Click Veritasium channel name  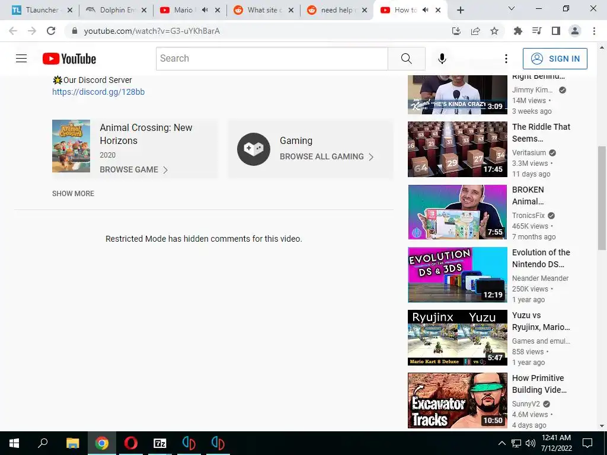pyautogui.click(x=529, y=153)
